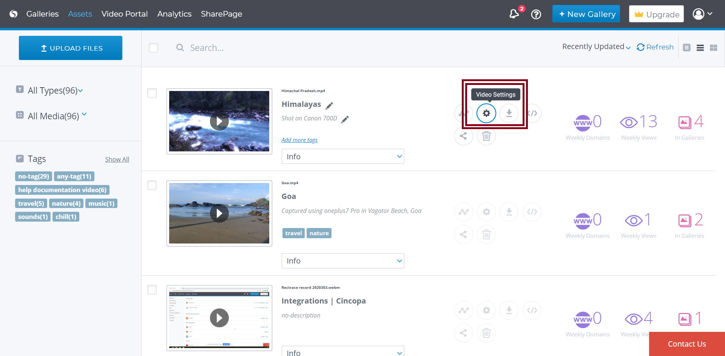Click the Upload Files button

[71, 48]
